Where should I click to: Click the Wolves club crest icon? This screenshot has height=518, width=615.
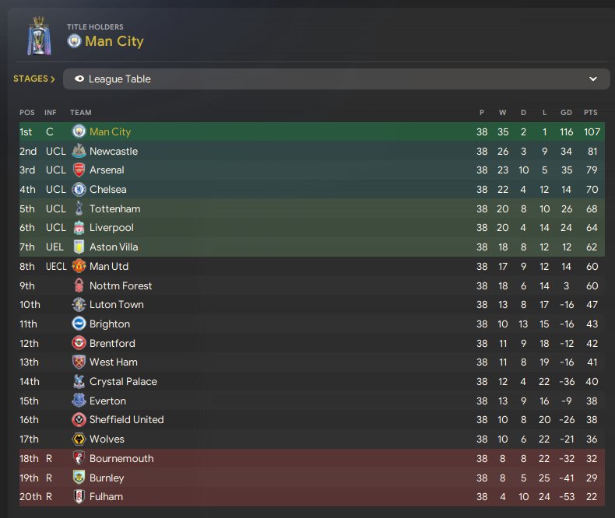point(79,439)
